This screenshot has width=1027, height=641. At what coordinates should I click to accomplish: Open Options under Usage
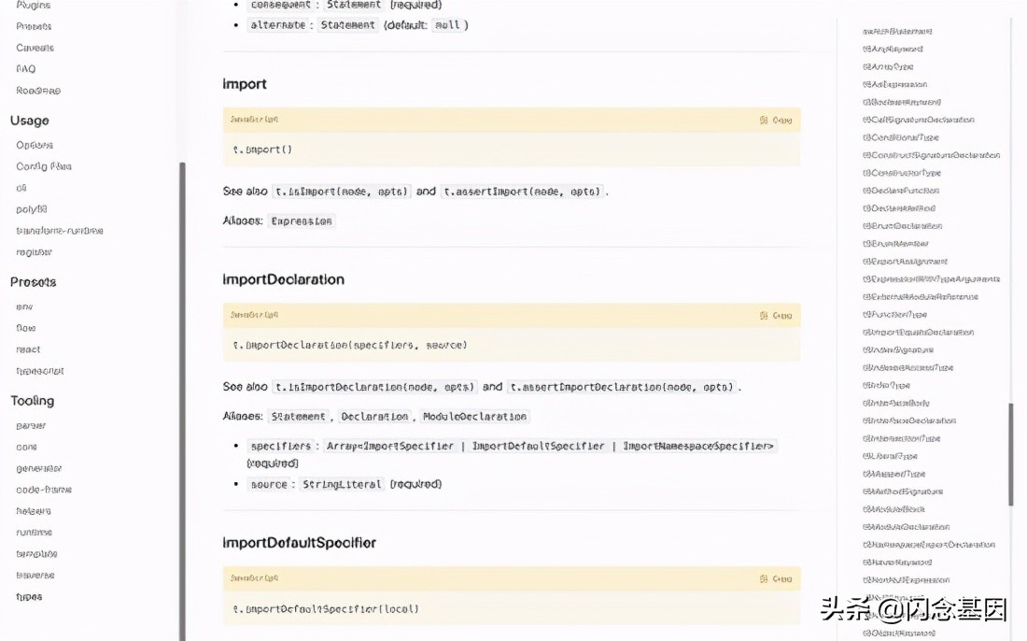35,145
